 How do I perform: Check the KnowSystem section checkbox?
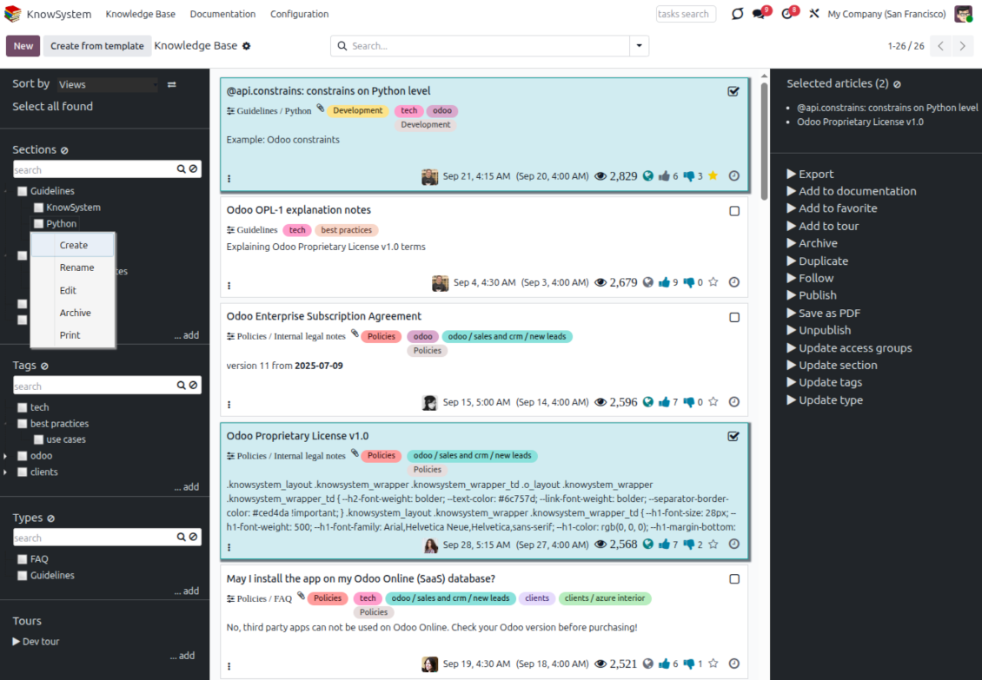click(39, 208)
